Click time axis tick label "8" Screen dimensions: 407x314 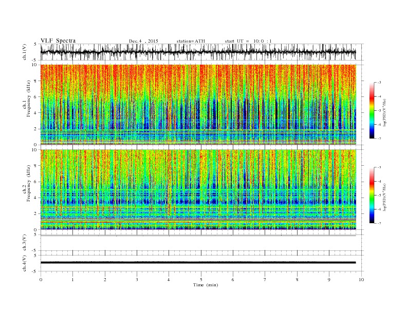pos(297,280)
